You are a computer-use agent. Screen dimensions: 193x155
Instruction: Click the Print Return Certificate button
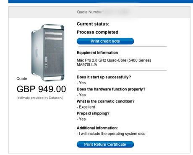point(105,145)
